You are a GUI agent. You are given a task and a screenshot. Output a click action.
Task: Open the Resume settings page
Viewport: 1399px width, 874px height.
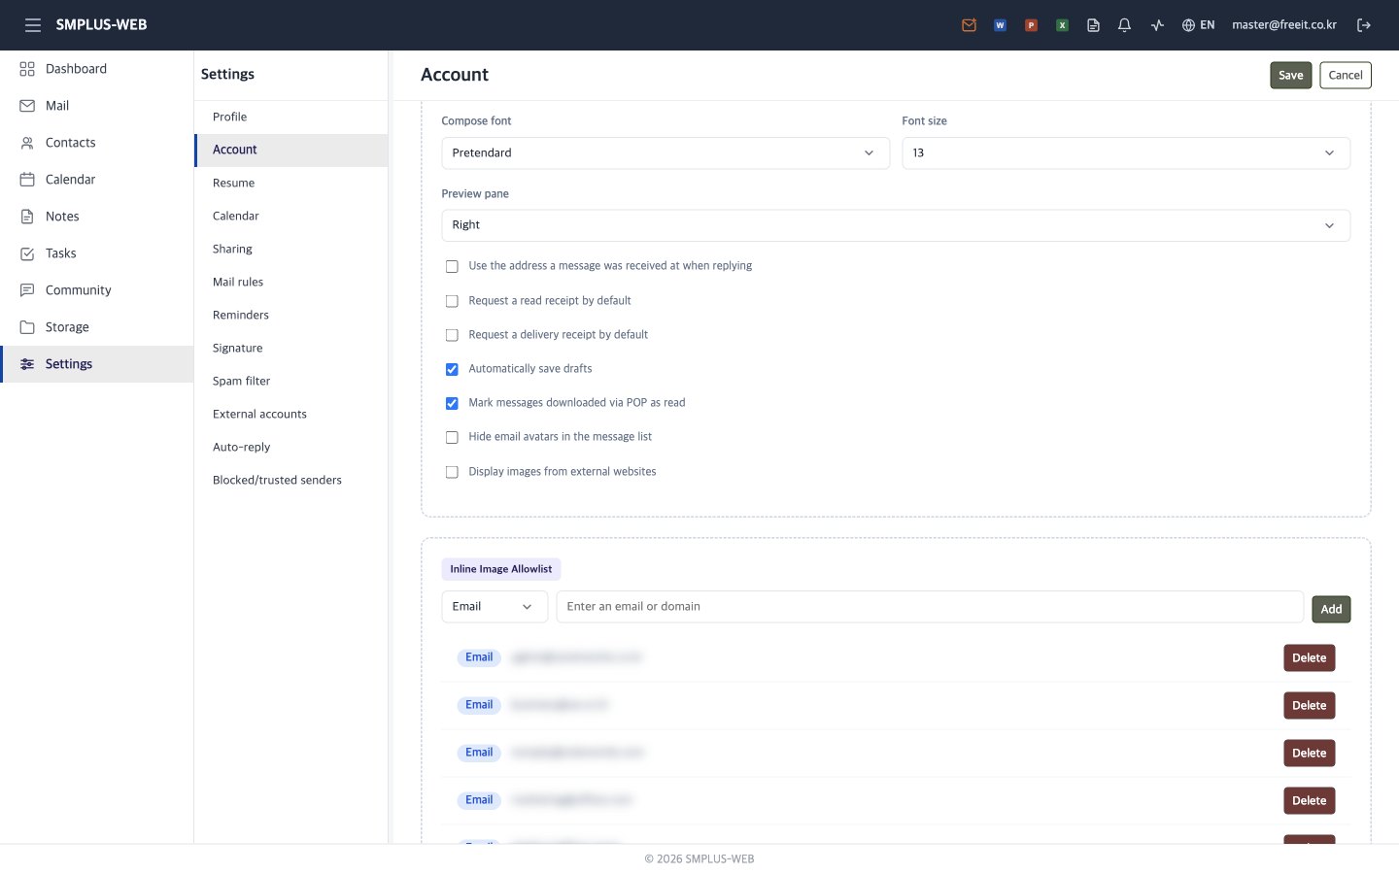point(291,183)
